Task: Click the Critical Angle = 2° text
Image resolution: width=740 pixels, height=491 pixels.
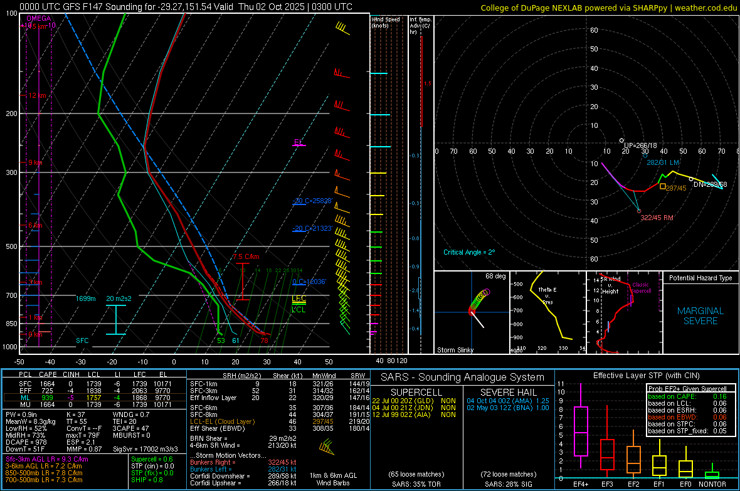Action: pos(469,252)
